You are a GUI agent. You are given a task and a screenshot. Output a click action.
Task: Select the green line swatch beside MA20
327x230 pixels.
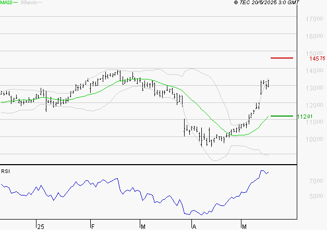click(x=16, y=3)
